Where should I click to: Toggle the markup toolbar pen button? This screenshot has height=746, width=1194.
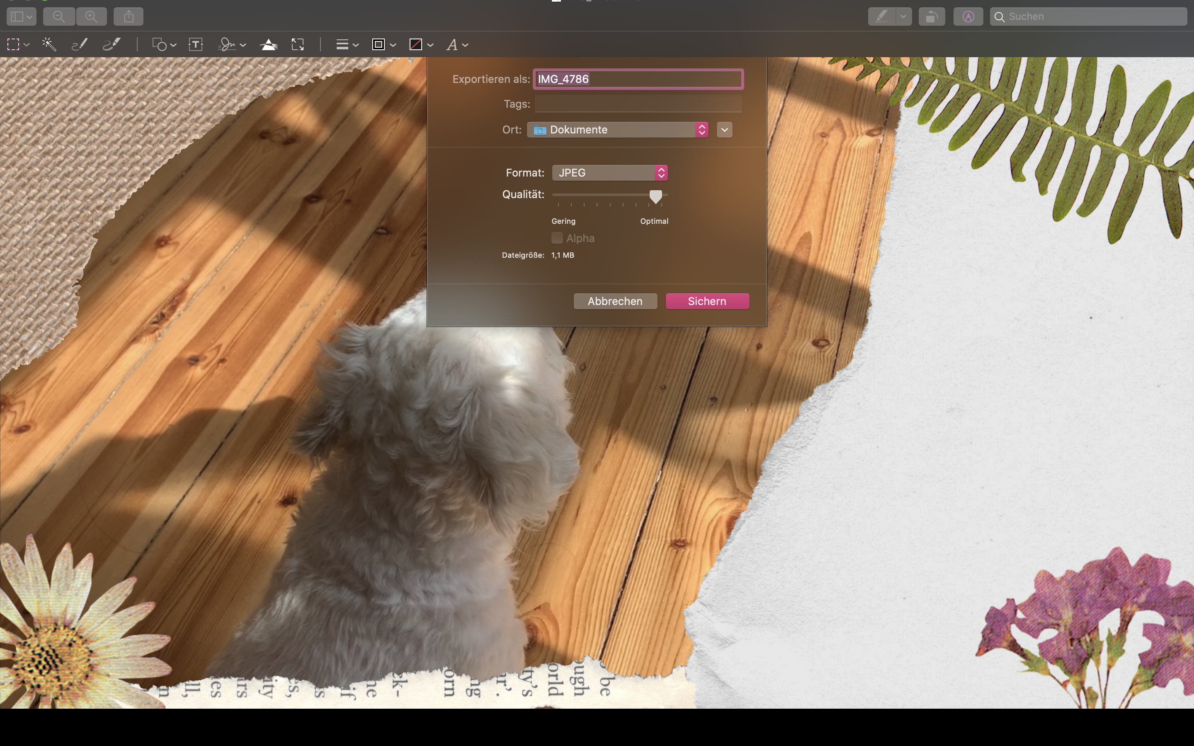coord(968,16)
